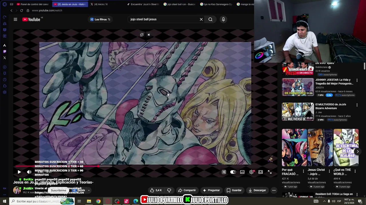Play the video
This screenshot has height=205, width=366.
(19, 172)
